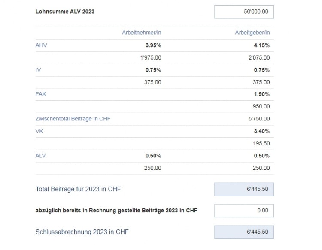The image size is (322, 250).
Task: Click the ALV row label
Action: [x=41, y=156]
